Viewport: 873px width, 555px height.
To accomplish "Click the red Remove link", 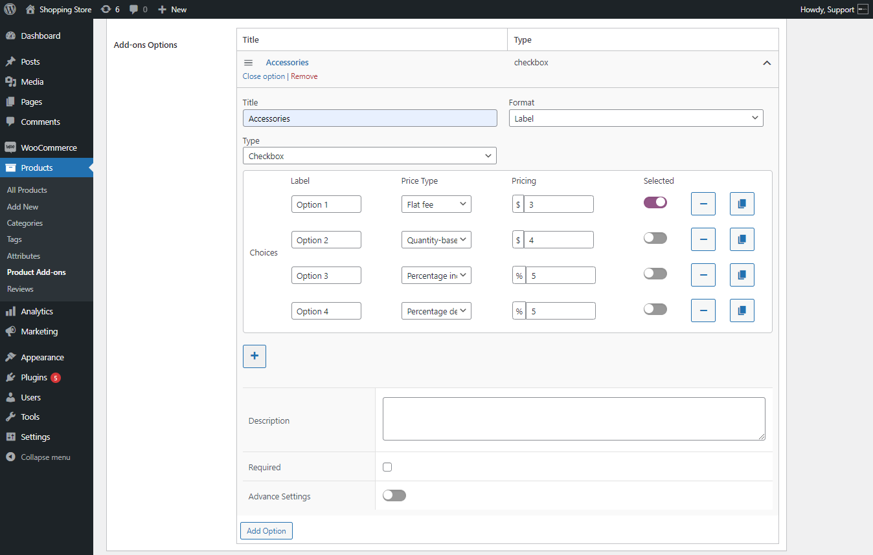I will pos(304,76).
